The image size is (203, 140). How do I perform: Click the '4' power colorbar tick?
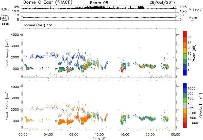tap(188, 70)
